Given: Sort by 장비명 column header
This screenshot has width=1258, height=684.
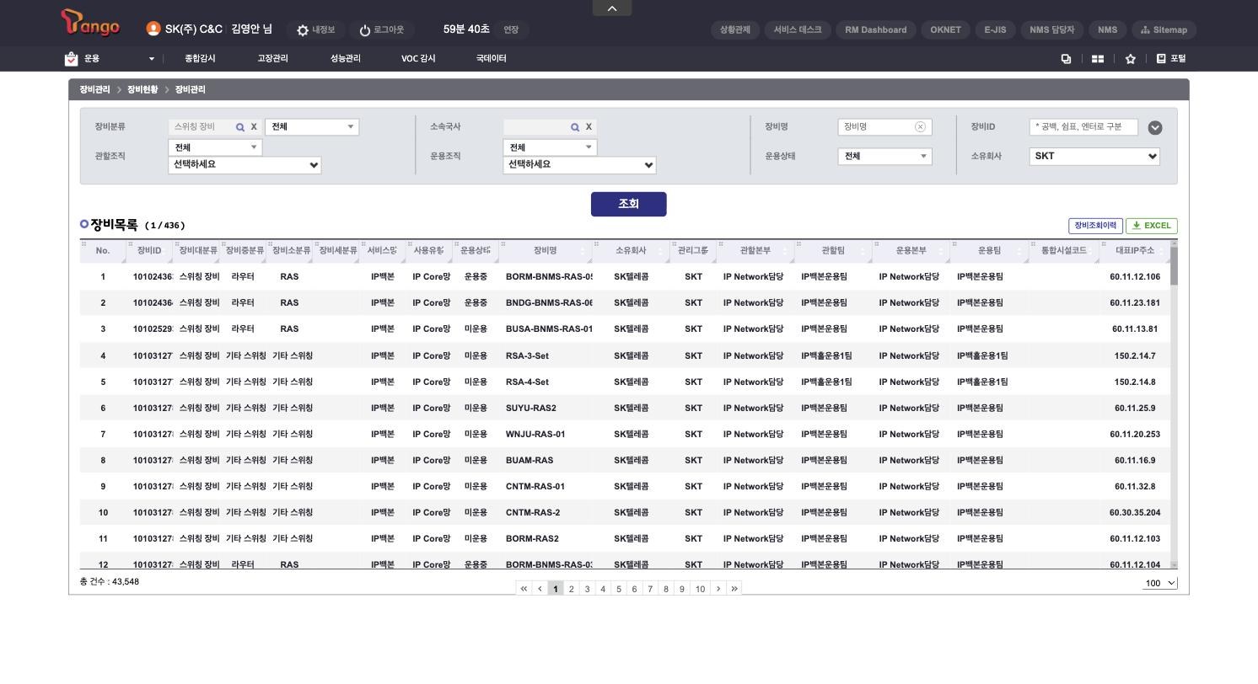Looking at the screenshot, I should pyautogui.click(x=546, y=251).
